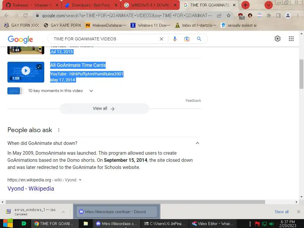304x228 pixels.
Task: Open the Chrome profile avatar
Action: [x=288, y=15]
